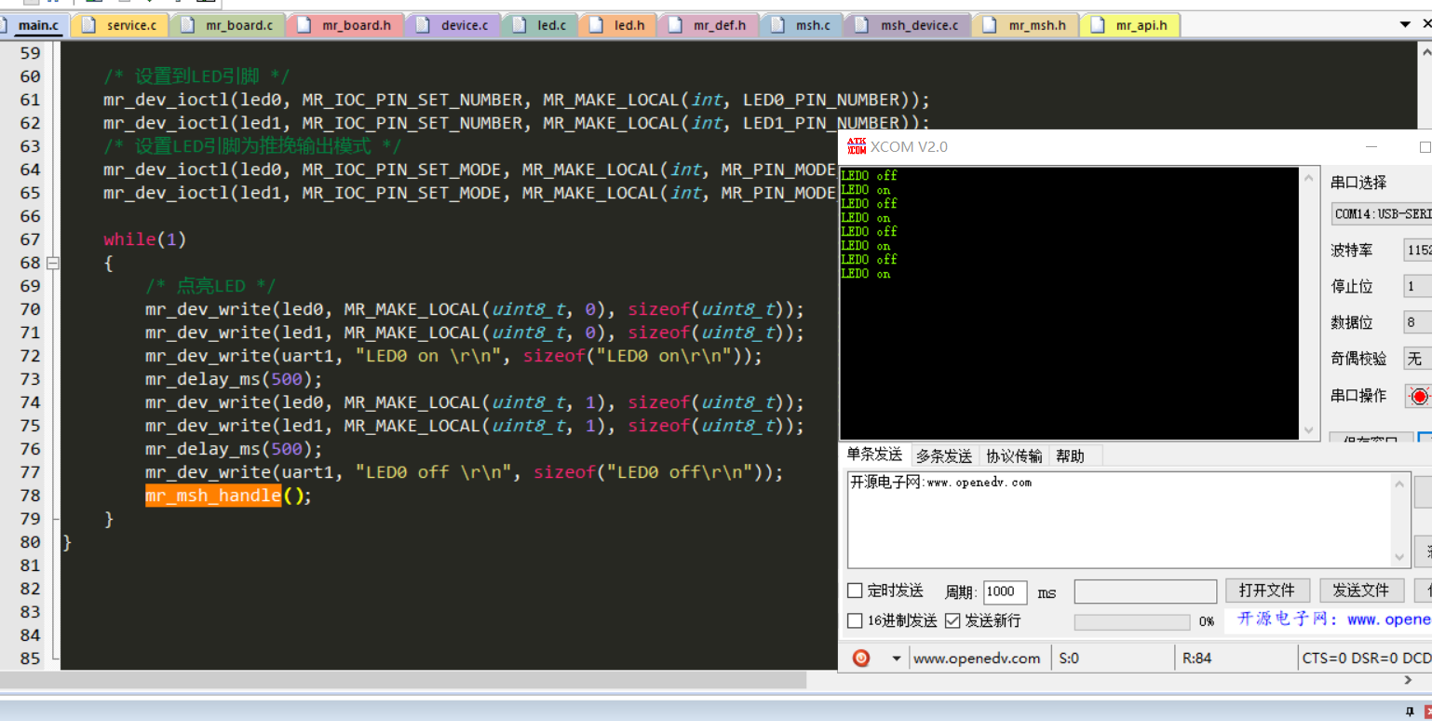Click the empty file path field beside 打开文件

click(1145, 592)
